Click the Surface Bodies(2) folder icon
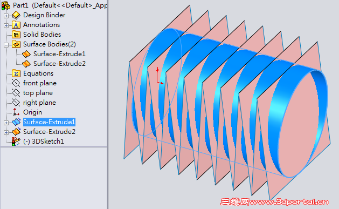The image size is (339, 209). [16, 44]
